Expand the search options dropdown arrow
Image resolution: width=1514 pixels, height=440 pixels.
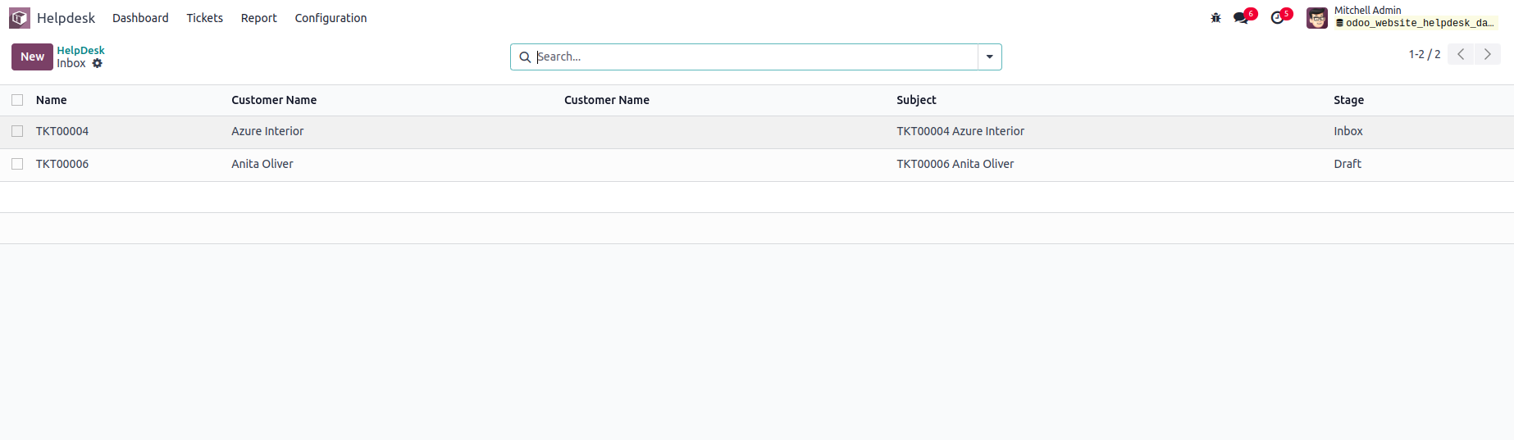click(x=990, y=57)
